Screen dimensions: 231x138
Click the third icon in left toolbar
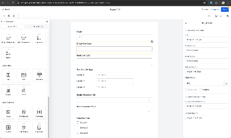coord(14,16)
